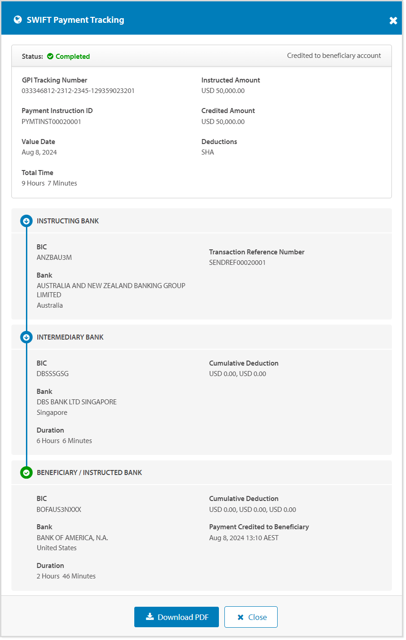Click the green check icon beside BENEFICIARY / INSTRUCTED BANK

click(26, 473)
